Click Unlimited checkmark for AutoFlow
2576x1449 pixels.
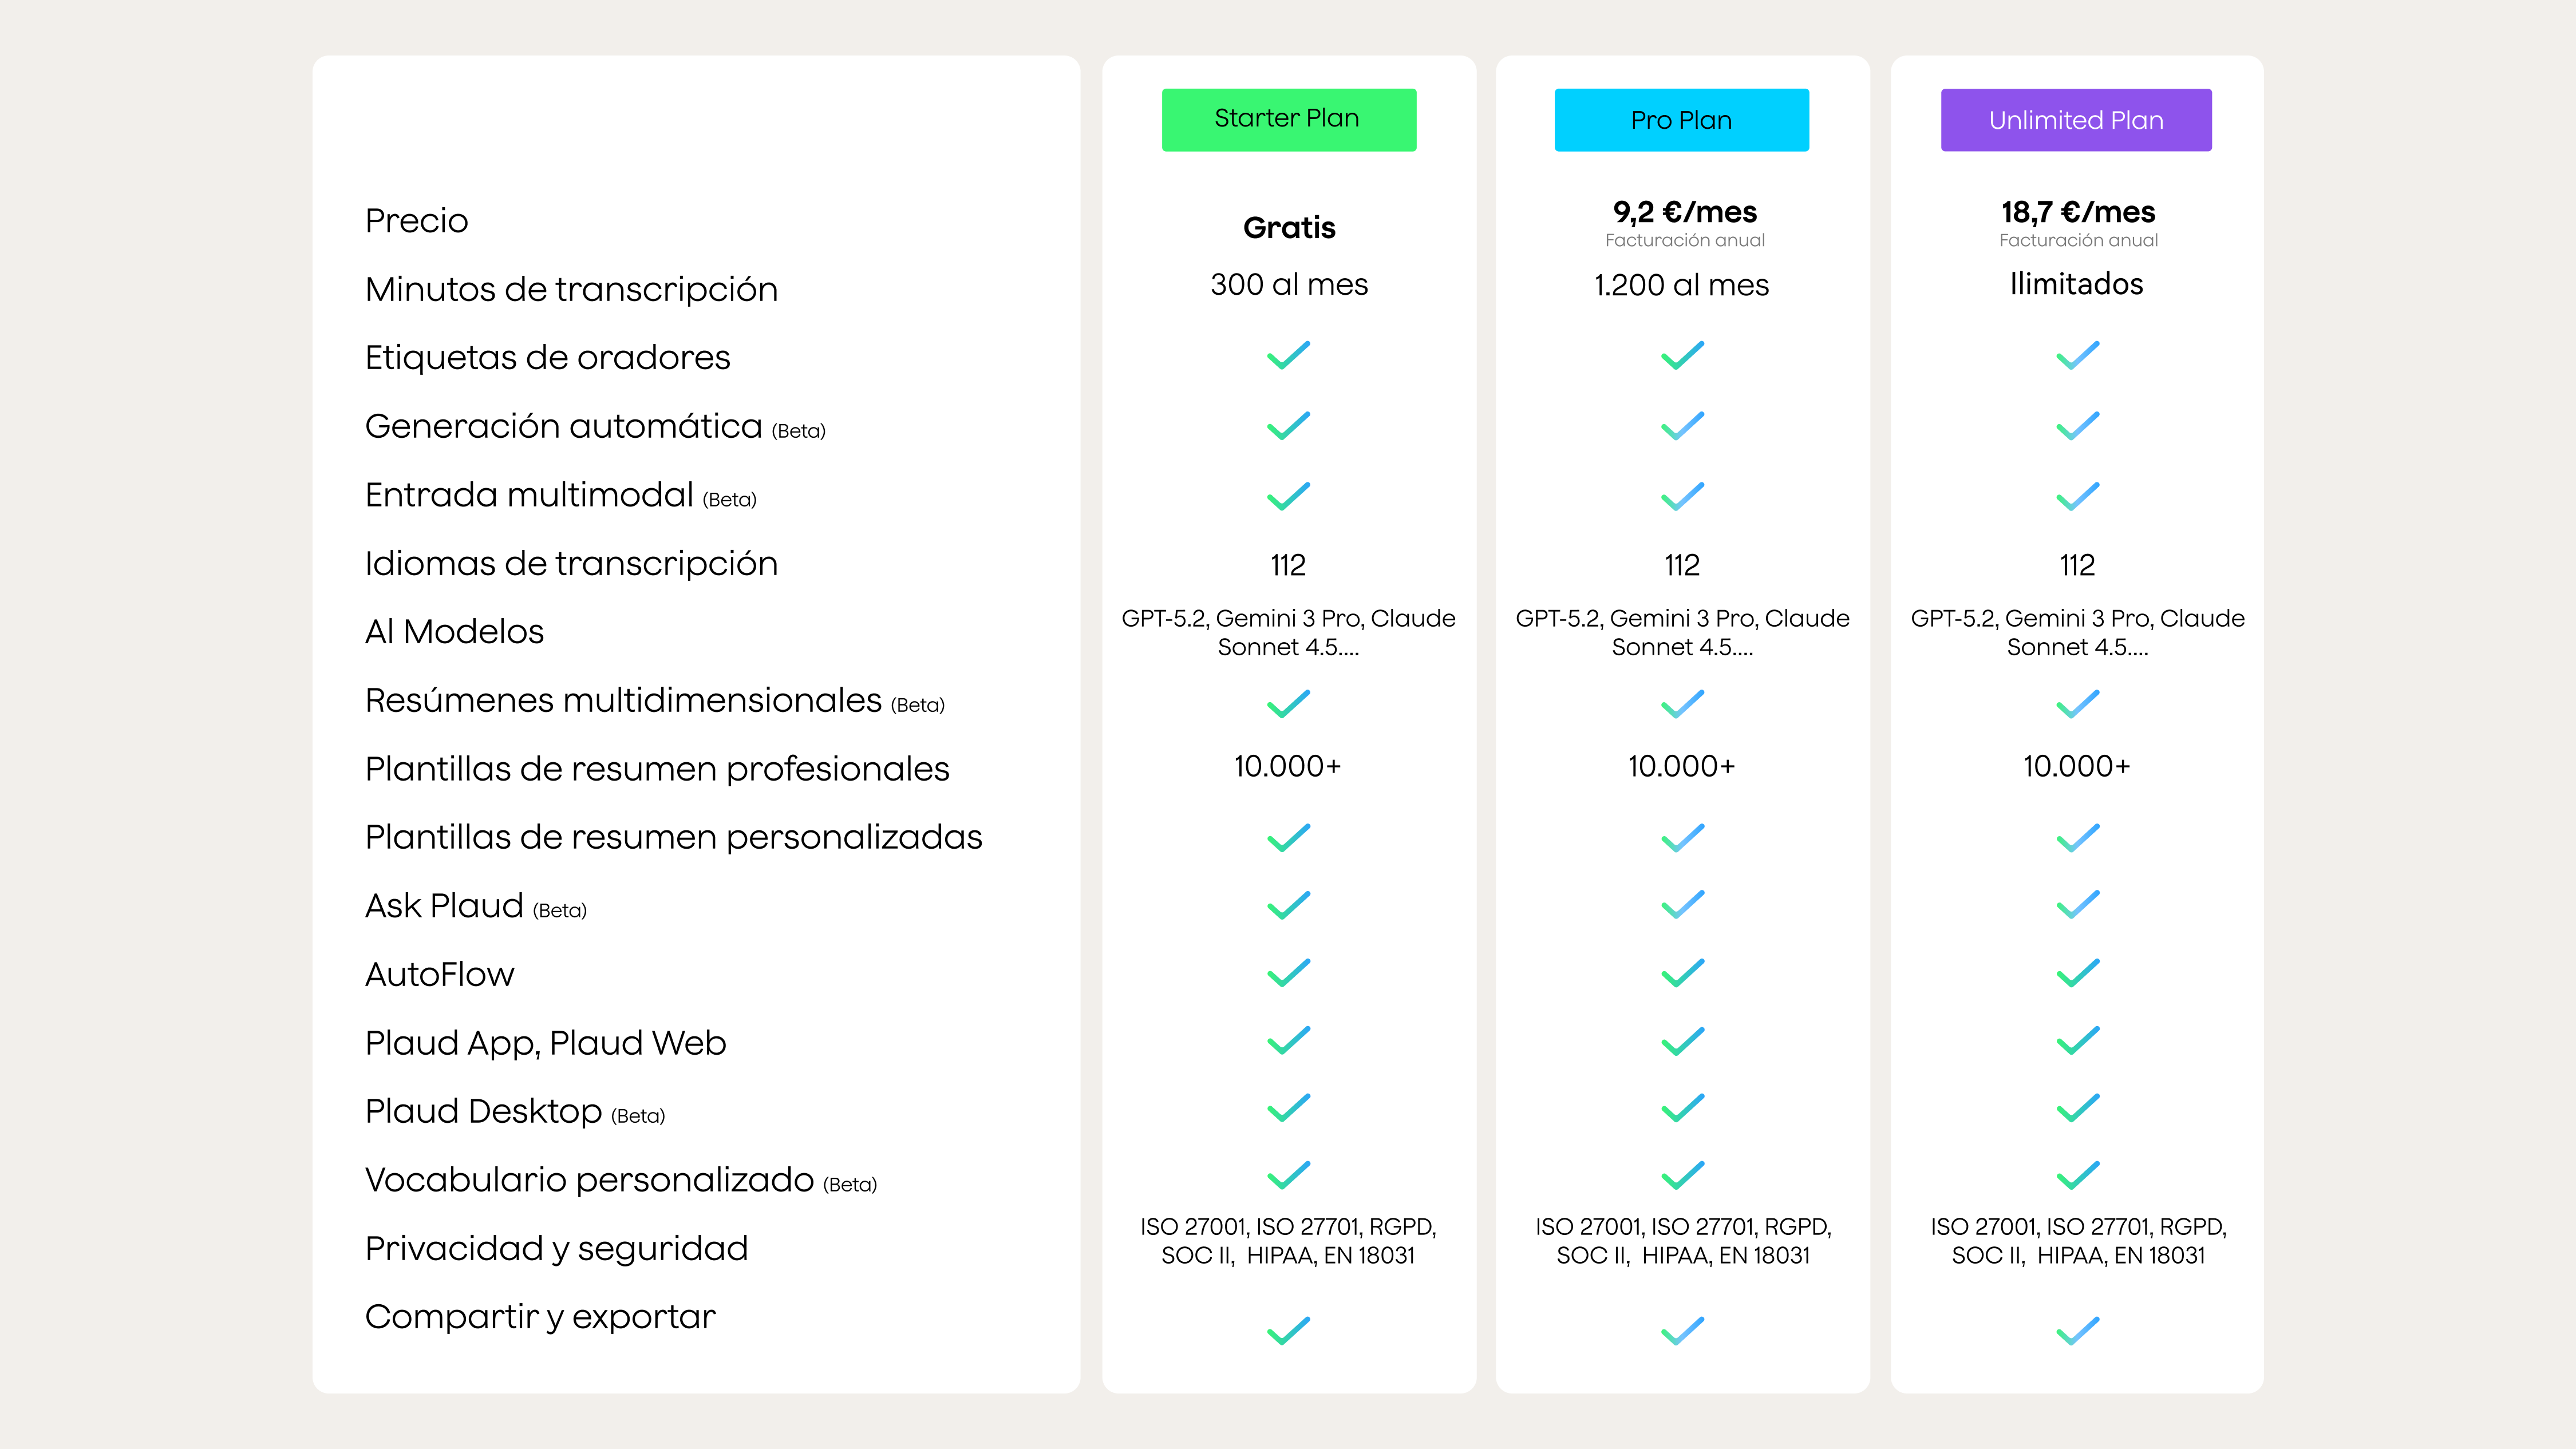pos(2077,973)
